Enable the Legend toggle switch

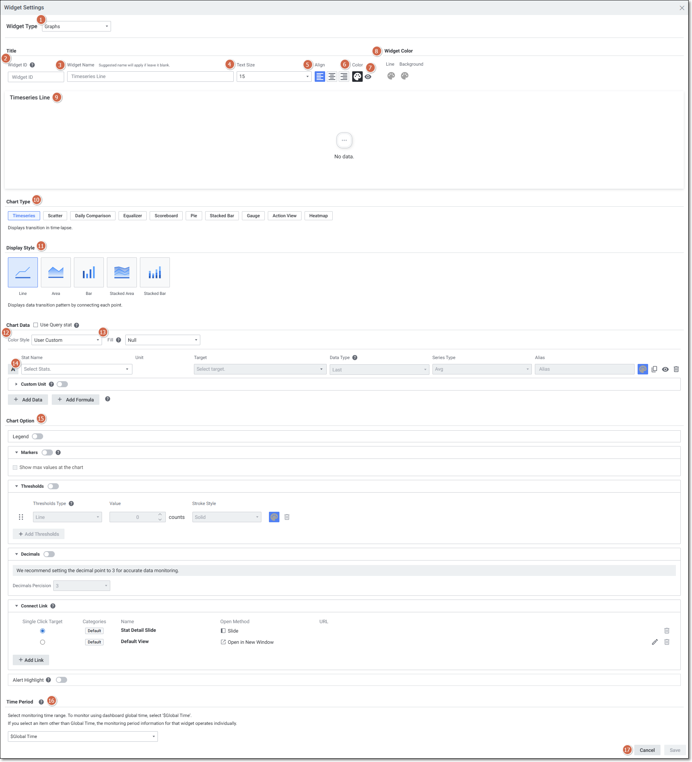38,437
